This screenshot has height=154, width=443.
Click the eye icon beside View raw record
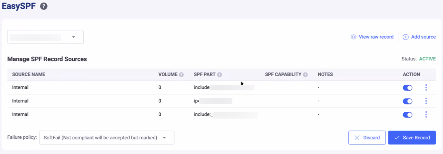(x=354, y=37)
